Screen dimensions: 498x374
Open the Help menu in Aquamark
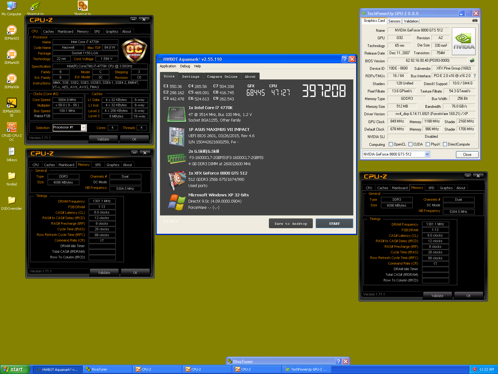coord(197,66)
